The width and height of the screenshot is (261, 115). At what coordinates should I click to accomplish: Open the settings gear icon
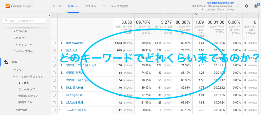246,6
